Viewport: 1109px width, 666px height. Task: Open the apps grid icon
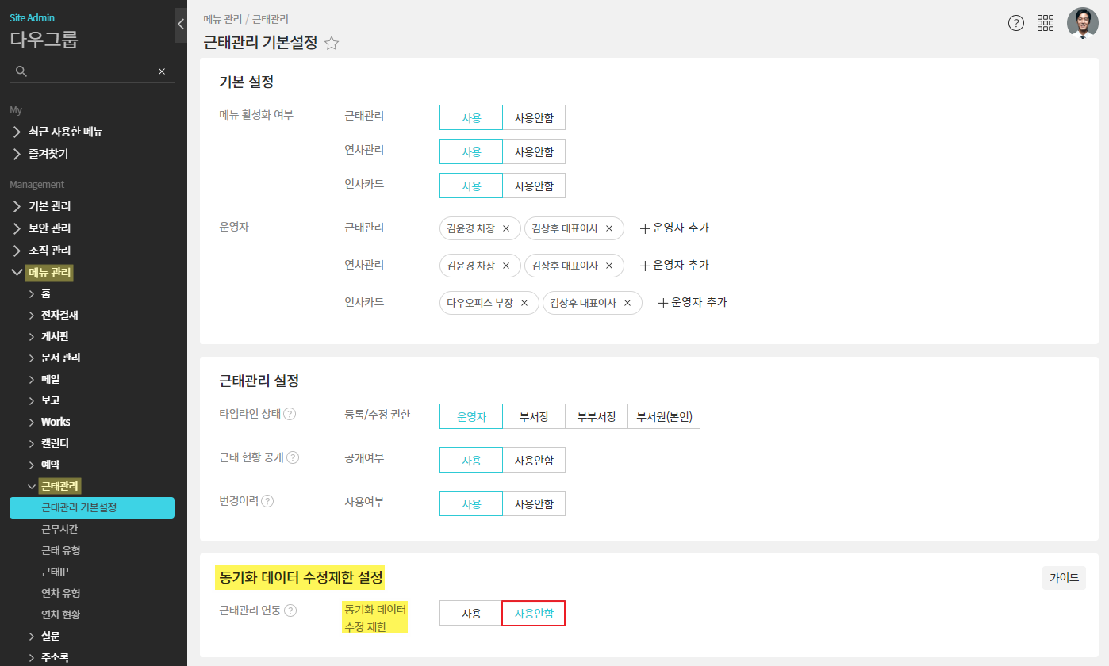tap(1046, 23)
